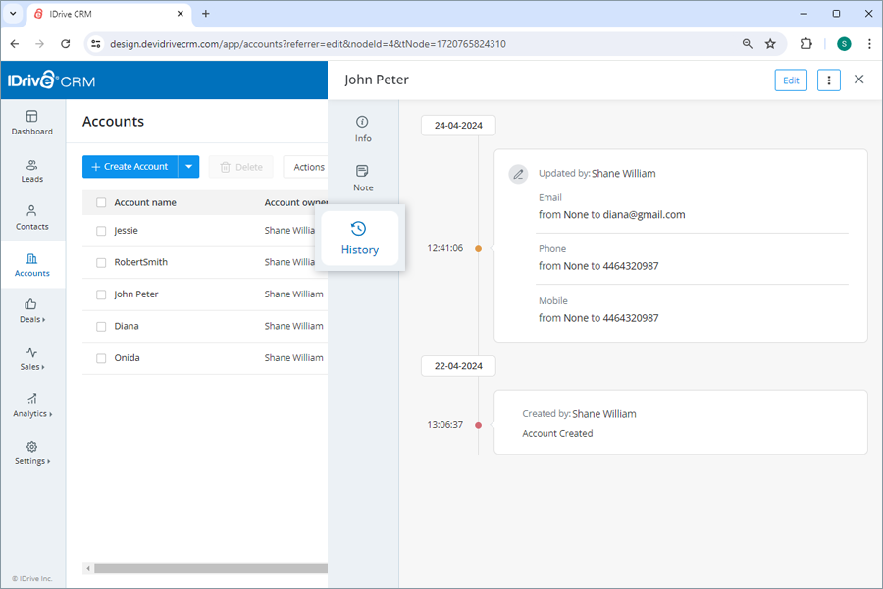This screenshot has width=883, height=589.
Task: Open the Contacts section
Action: 31,218
